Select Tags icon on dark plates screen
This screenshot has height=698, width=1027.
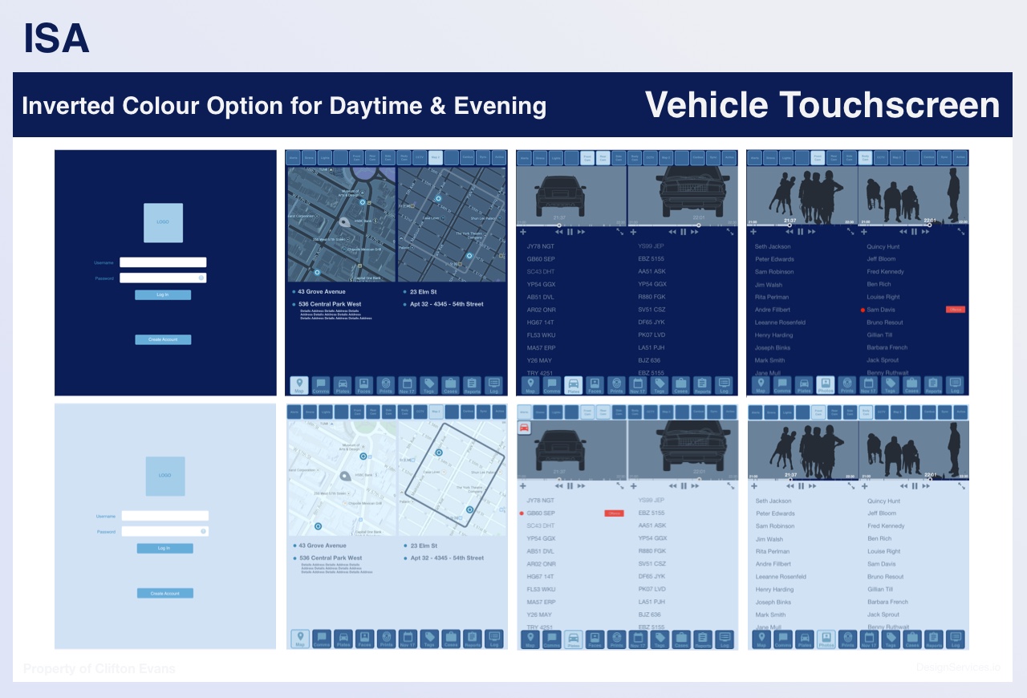click(660, 385)
